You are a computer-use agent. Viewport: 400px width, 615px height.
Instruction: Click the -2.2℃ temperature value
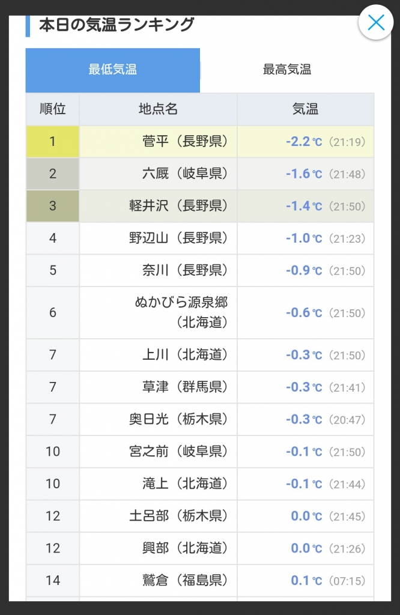tap(303, 142)
